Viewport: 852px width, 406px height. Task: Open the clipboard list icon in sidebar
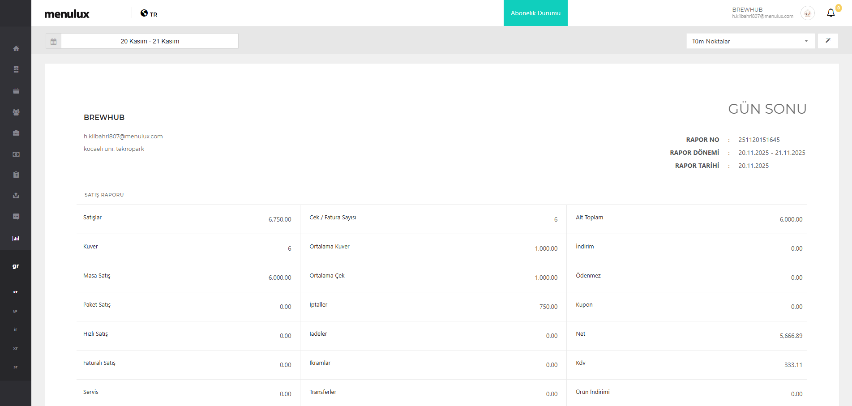tap(16, 175)
